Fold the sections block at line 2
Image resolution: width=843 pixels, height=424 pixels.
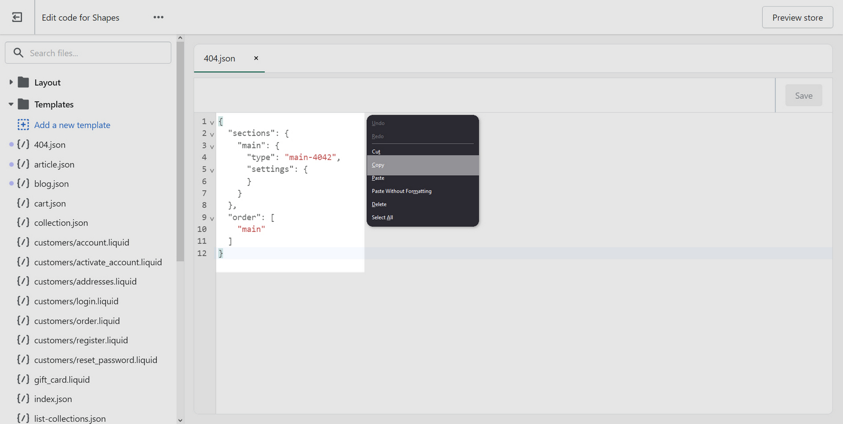[212, 134]
